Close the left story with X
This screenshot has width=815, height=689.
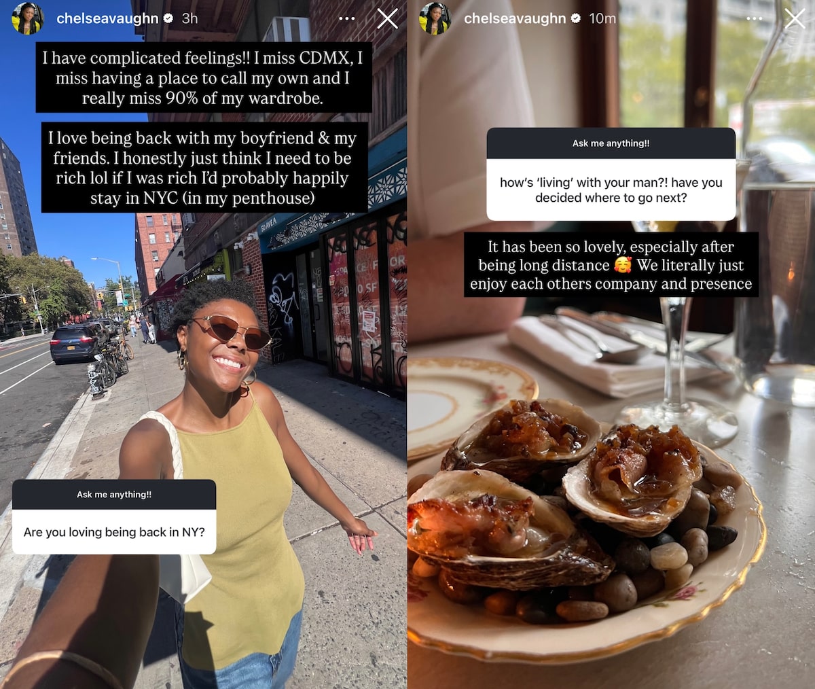[x=388, y=18]
